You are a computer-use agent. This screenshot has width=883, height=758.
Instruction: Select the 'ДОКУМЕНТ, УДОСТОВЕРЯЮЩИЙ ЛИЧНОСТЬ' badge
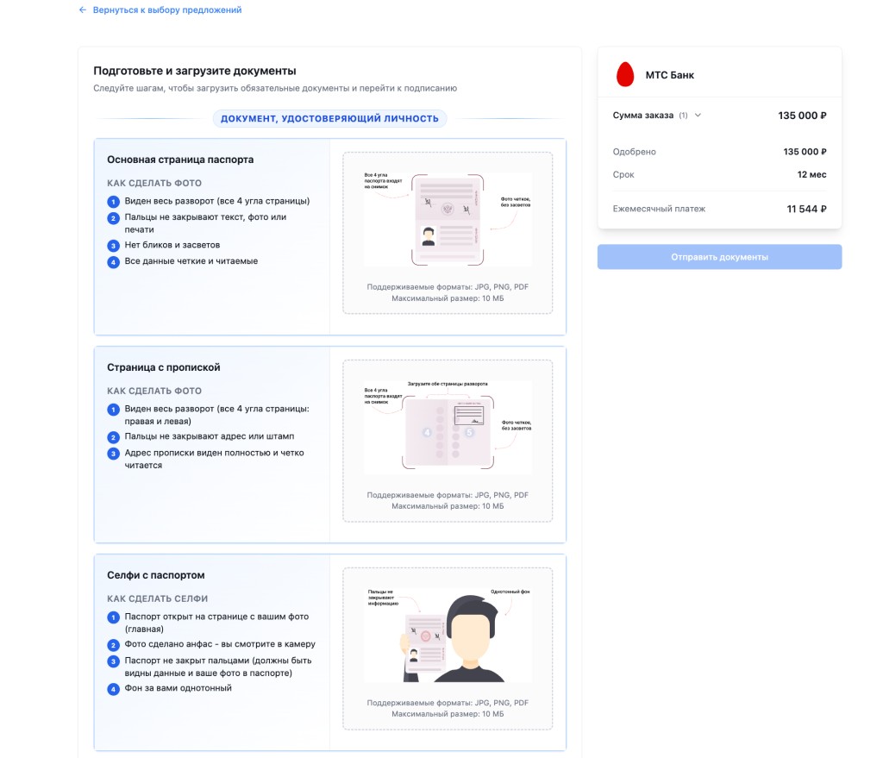330,118
